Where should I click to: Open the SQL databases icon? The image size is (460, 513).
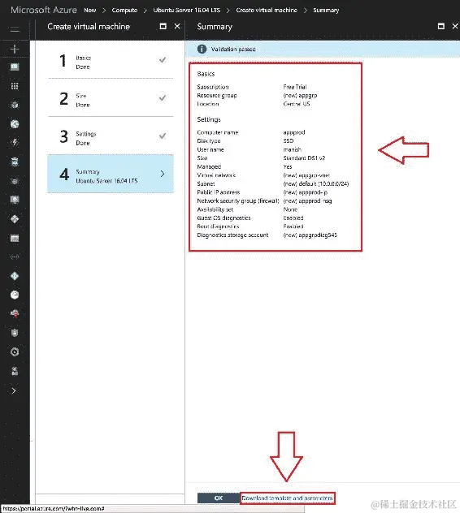[x=15, y=162]
